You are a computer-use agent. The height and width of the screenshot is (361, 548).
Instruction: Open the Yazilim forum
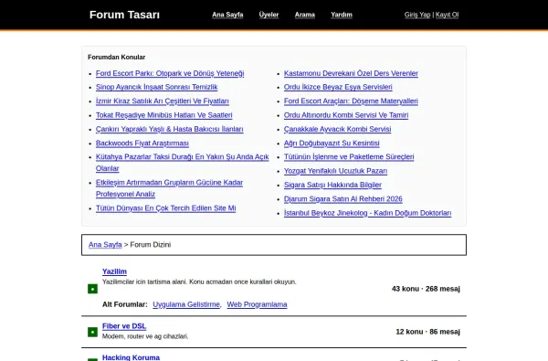(x=114, y=271)
